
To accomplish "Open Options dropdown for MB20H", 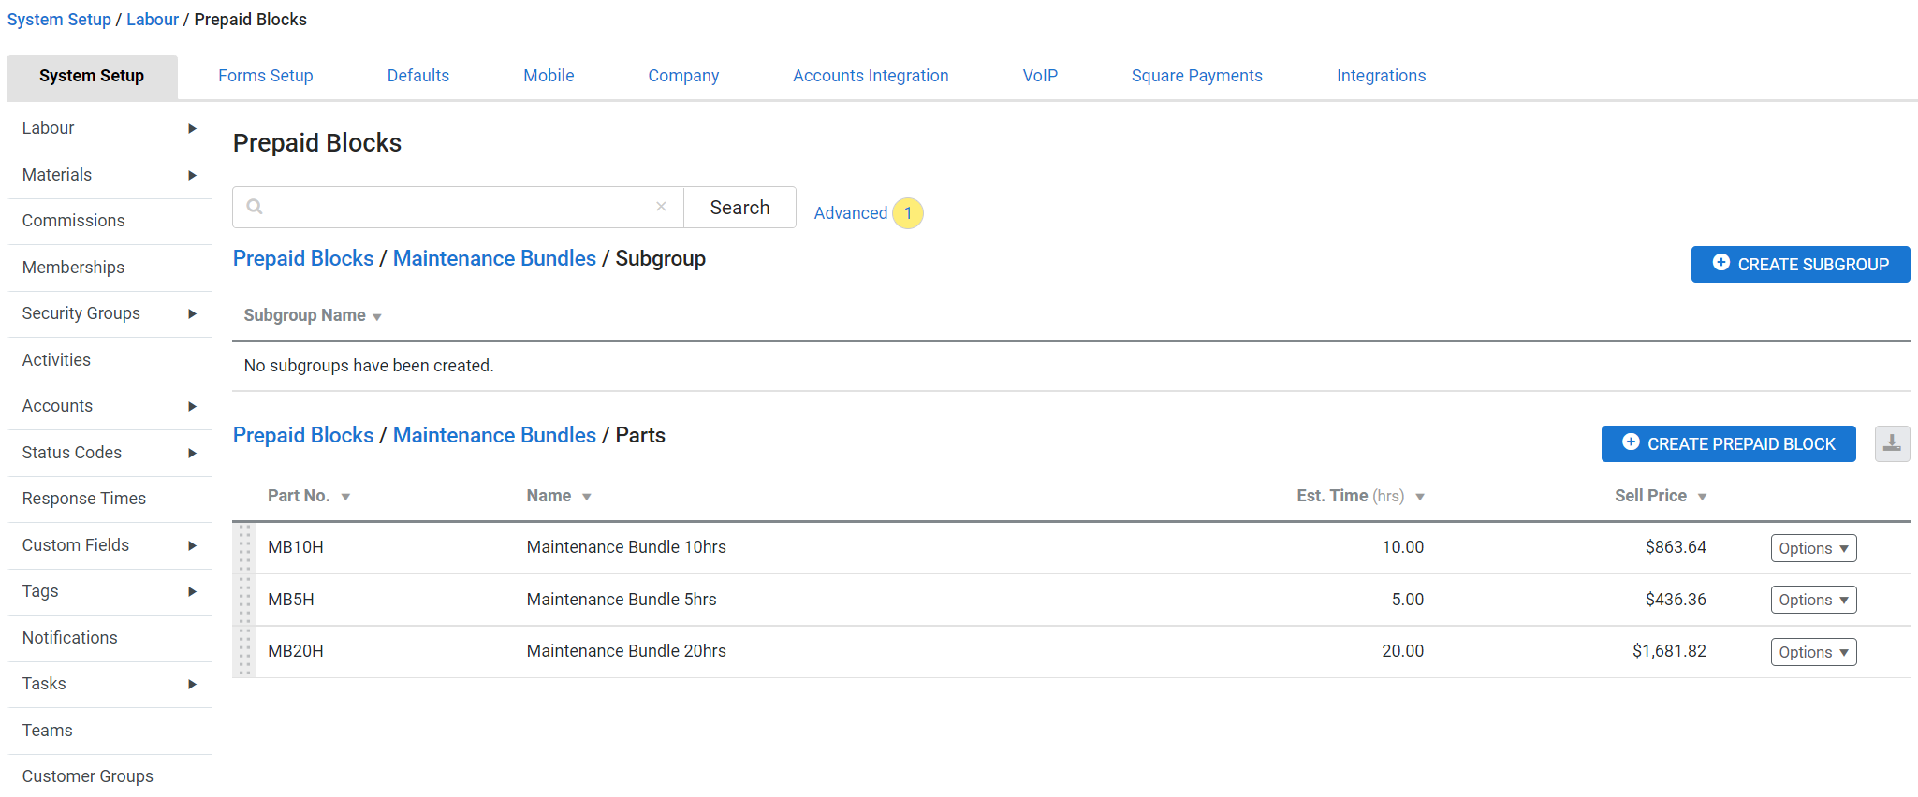I will point(1813,652).
